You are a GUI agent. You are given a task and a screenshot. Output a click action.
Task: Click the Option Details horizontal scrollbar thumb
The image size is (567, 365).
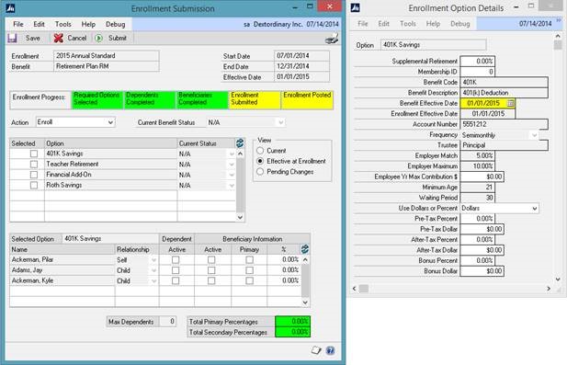point(363,289)
